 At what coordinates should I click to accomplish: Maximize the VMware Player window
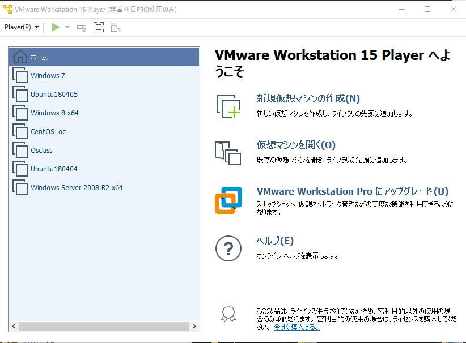427,9
